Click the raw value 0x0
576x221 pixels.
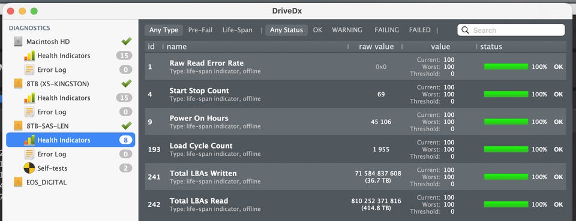point(381,66)
